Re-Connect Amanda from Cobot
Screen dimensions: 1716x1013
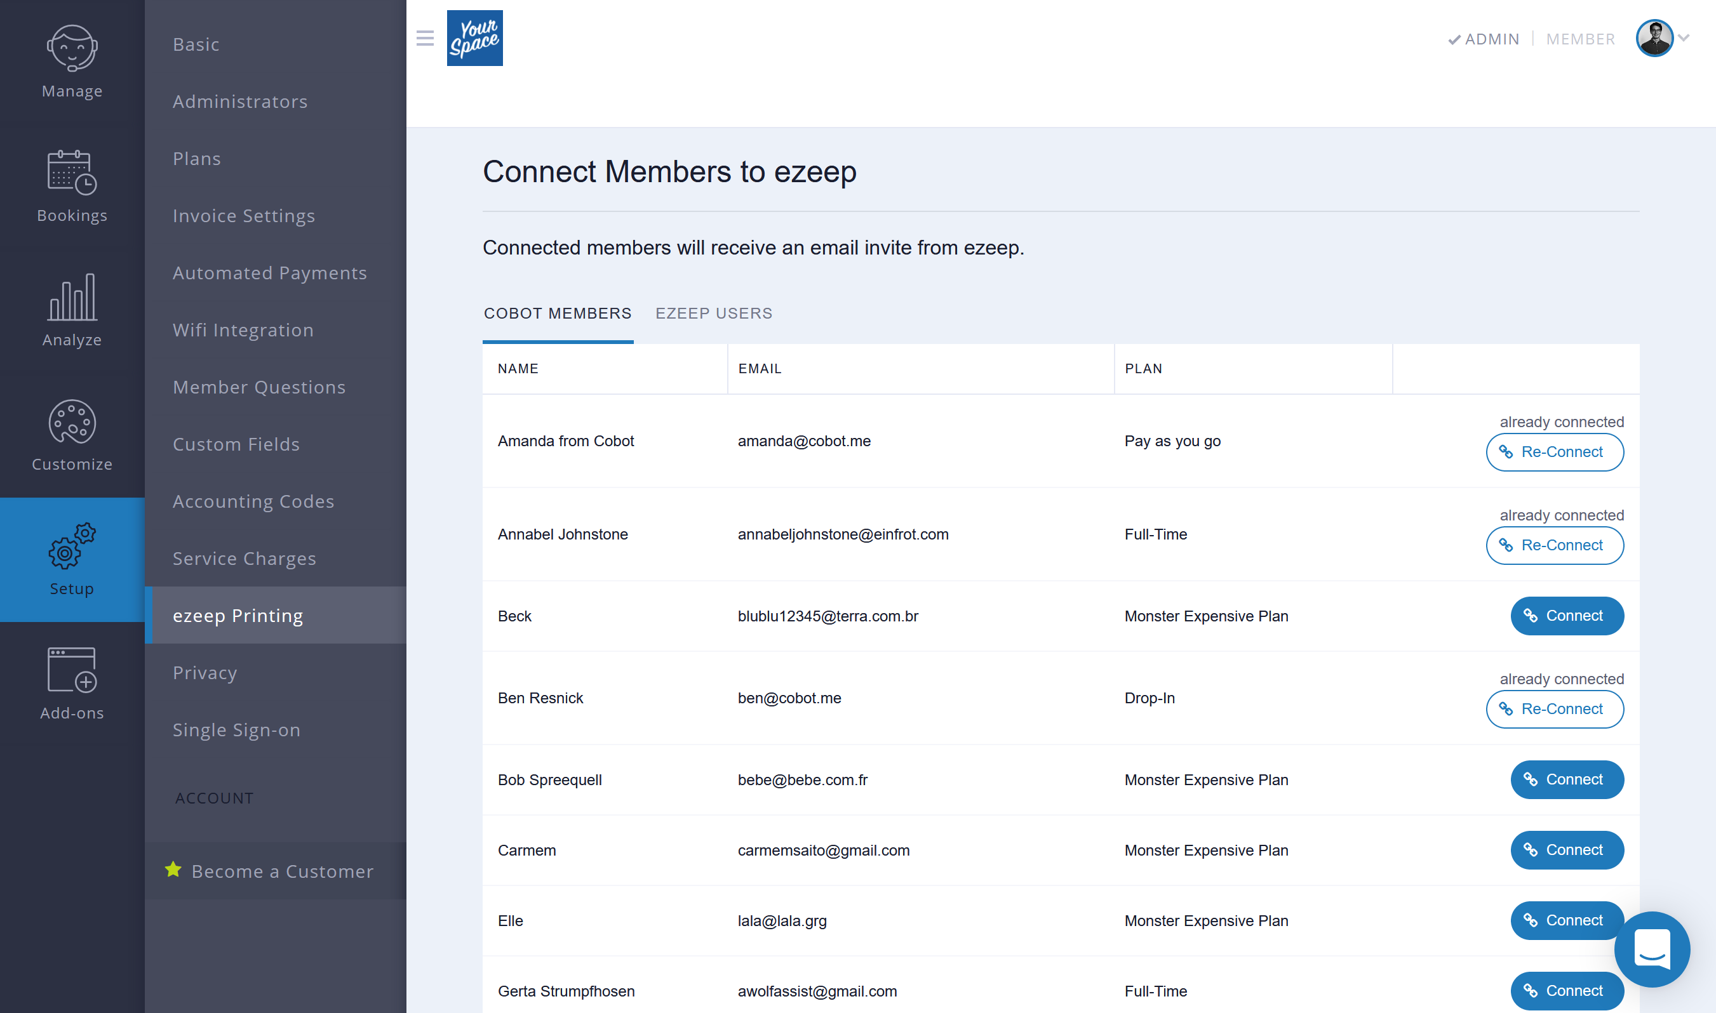[1554, 452]
